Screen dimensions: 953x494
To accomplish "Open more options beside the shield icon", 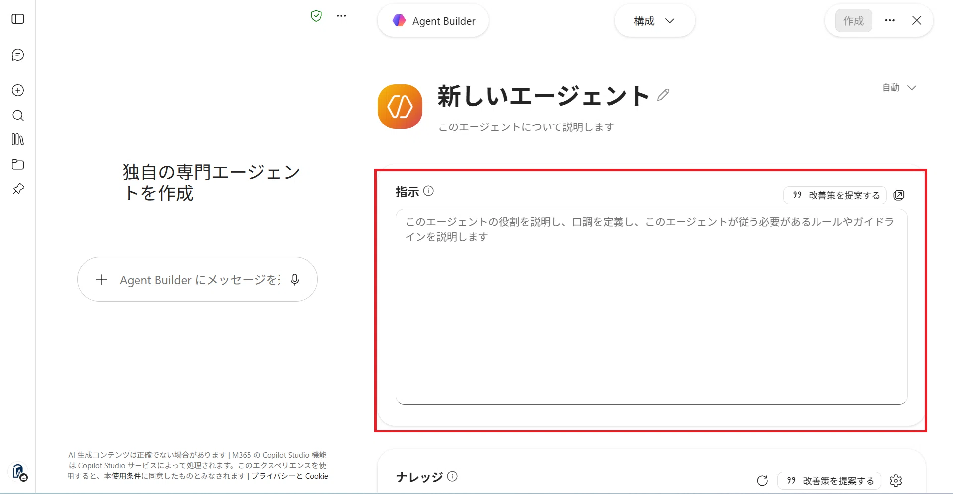I will tap(341, 16).
